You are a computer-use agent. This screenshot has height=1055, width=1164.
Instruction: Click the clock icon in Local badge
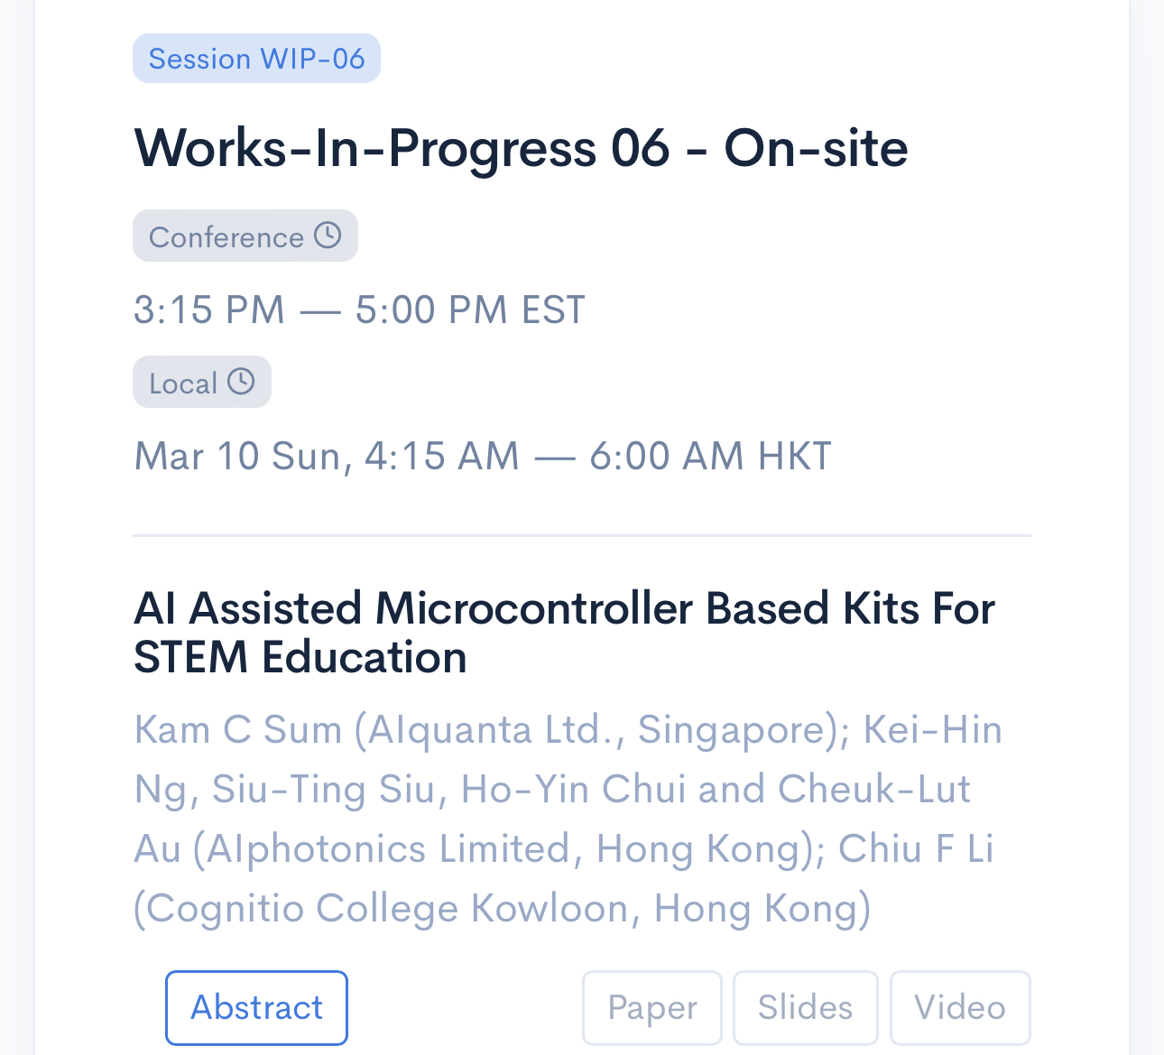241,382
